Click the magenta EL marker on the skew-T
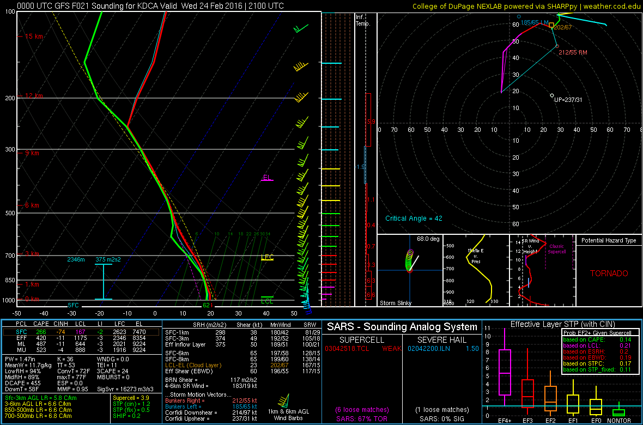The height and width of the screenshot is (425, 643). click(x=267, y=178)
